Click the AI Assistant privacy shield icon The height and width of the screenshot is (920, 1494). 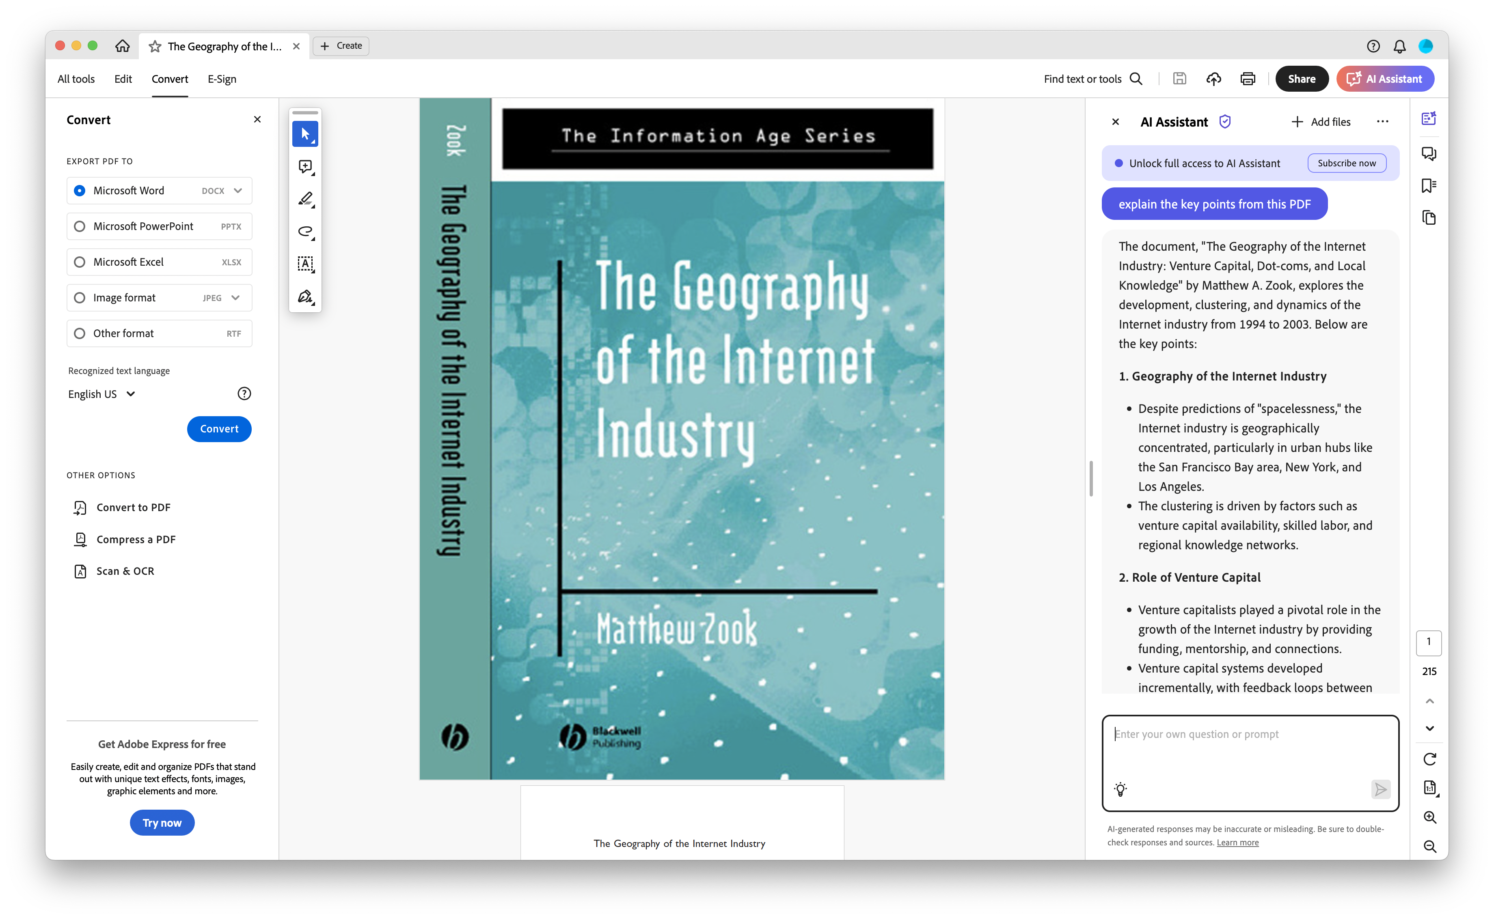1225,122
